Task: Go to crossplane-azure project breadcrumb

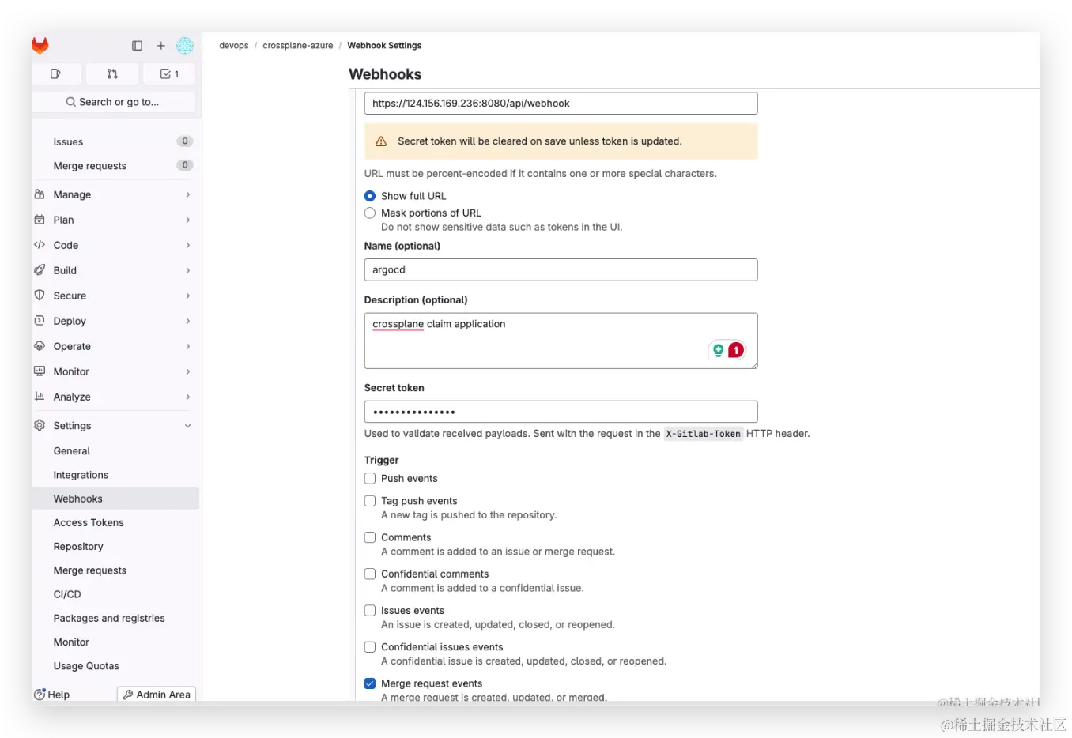Action: [x=298, y=46]
